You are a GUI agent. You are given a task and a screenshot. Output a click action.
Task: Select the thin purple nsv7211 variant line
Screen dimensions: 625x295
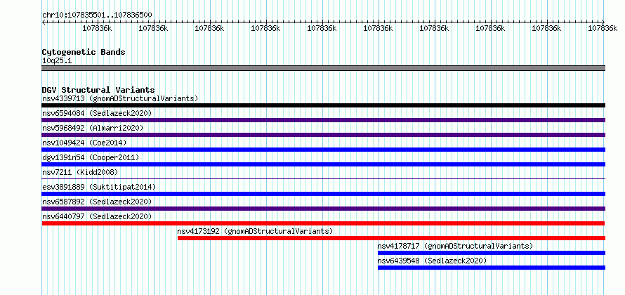(323, 178)
